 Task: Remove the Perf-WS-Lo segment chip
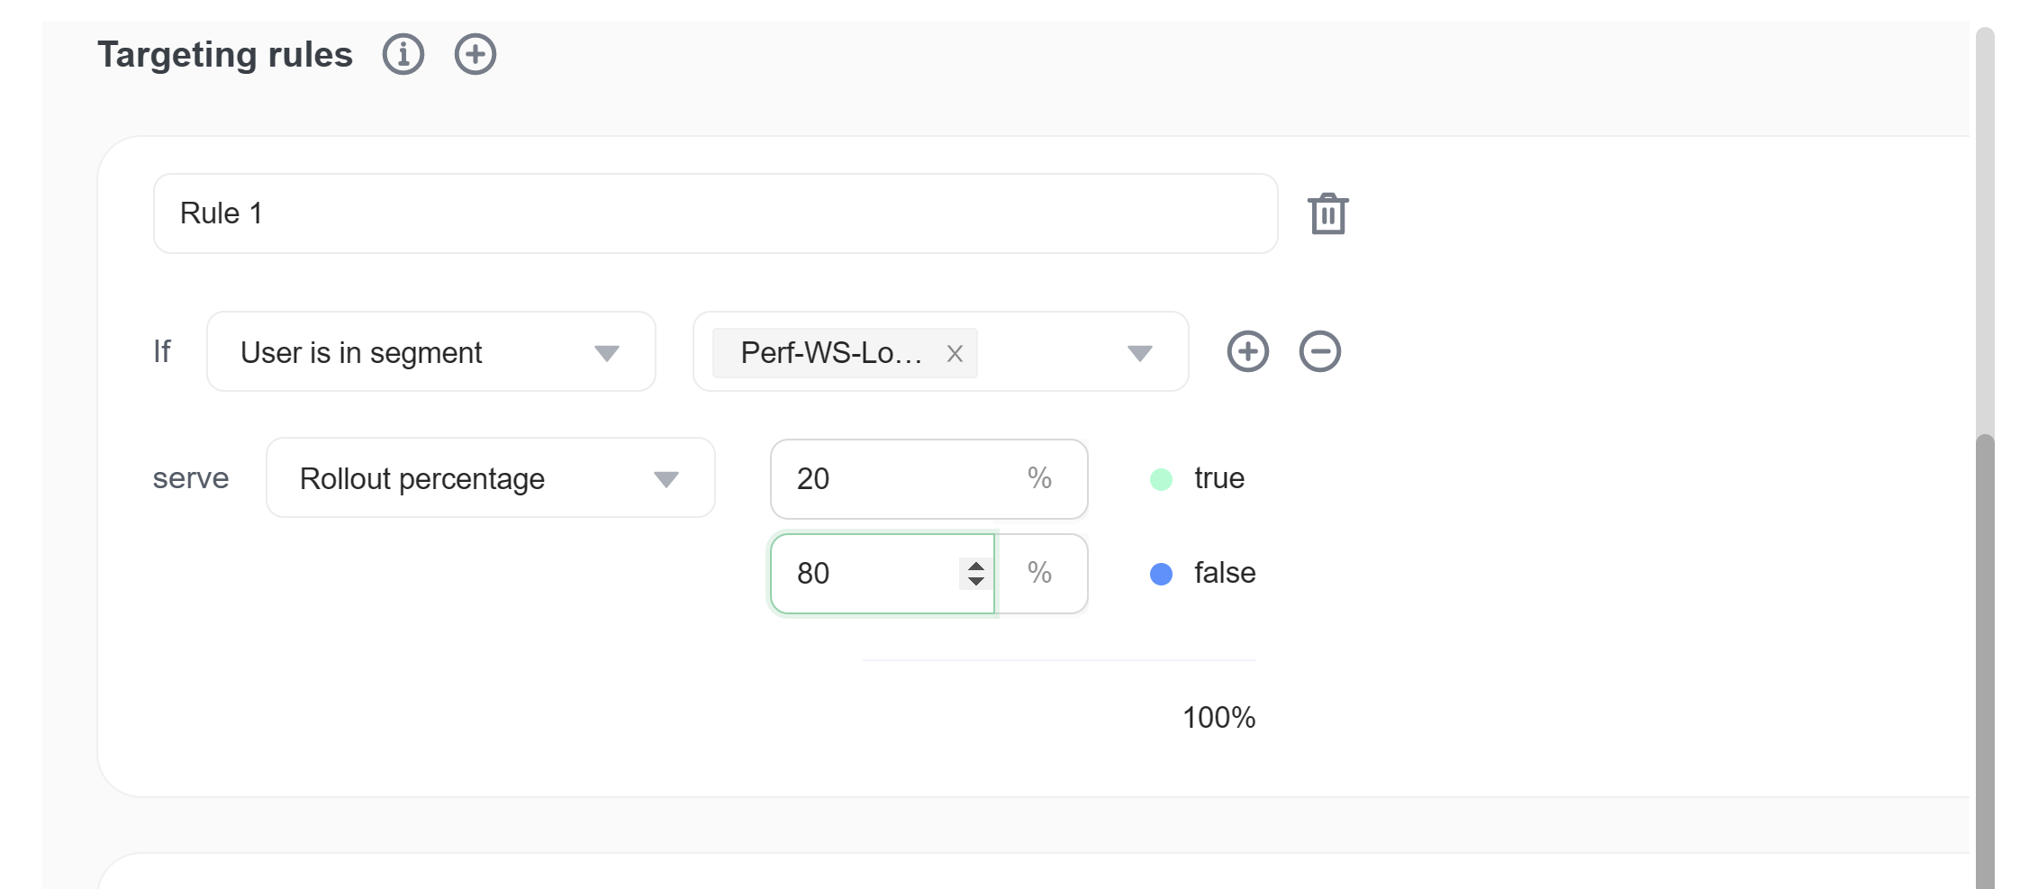(956, 353)
